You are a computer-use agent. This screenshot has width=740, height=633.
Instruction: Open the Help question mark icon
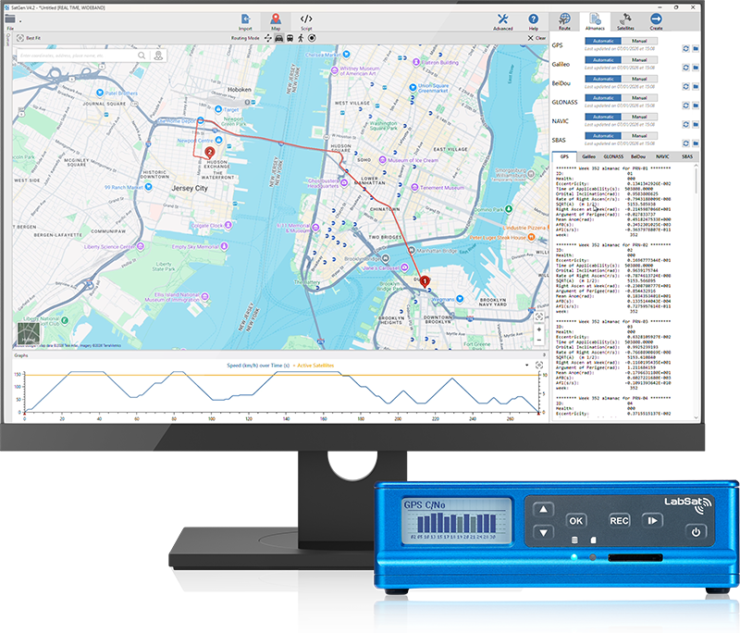[x=534, y=20]
